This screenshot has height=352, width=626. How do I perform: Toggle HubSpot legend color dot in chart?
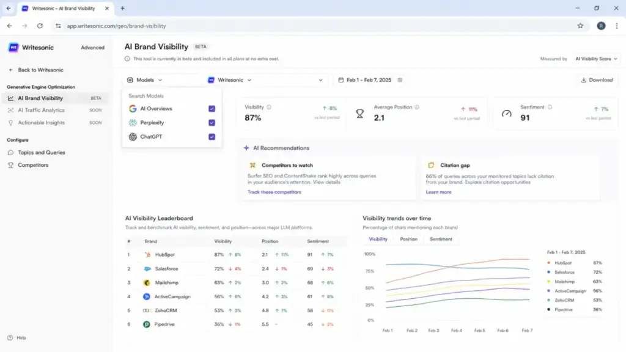(548, 263)
